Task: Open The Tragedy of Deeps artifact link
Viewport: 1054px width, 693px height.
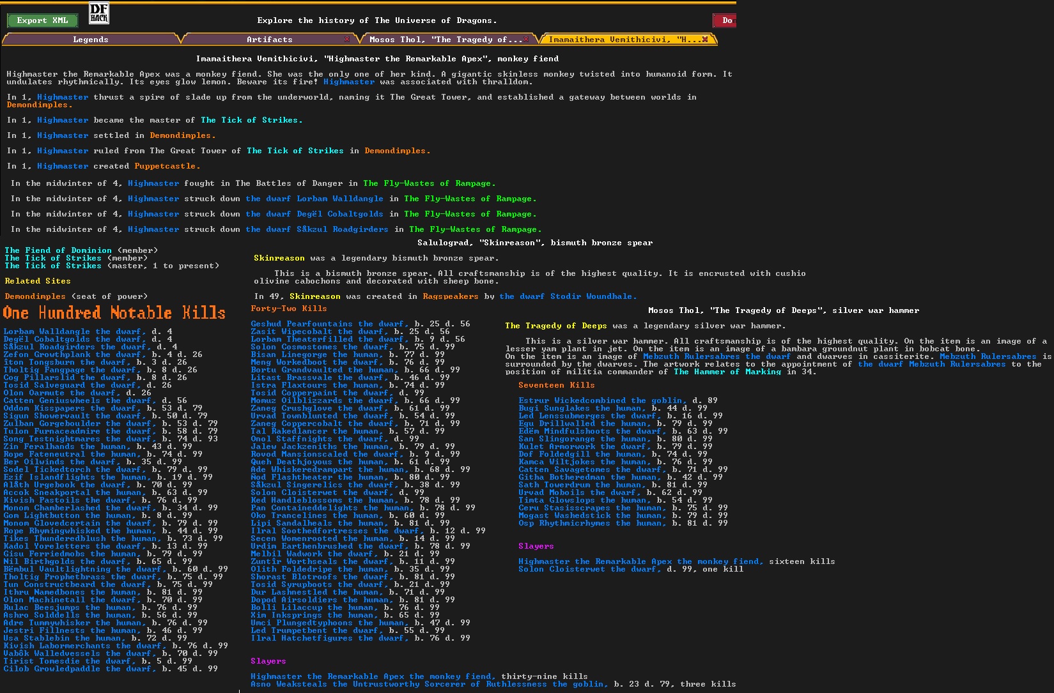Action: 556,326
